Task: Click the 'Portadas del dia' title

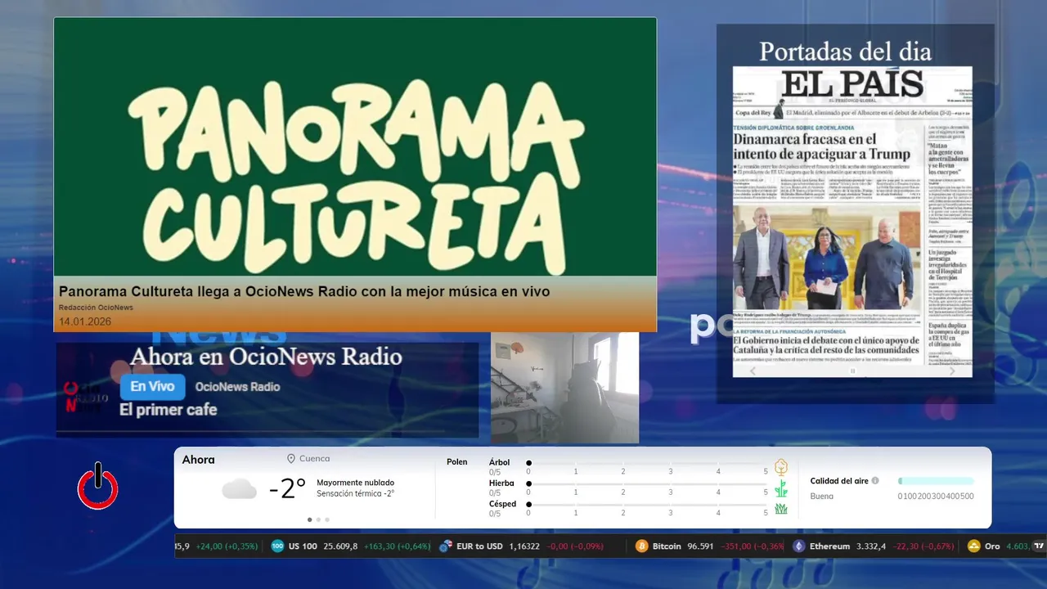Action: tap(845, 52)
